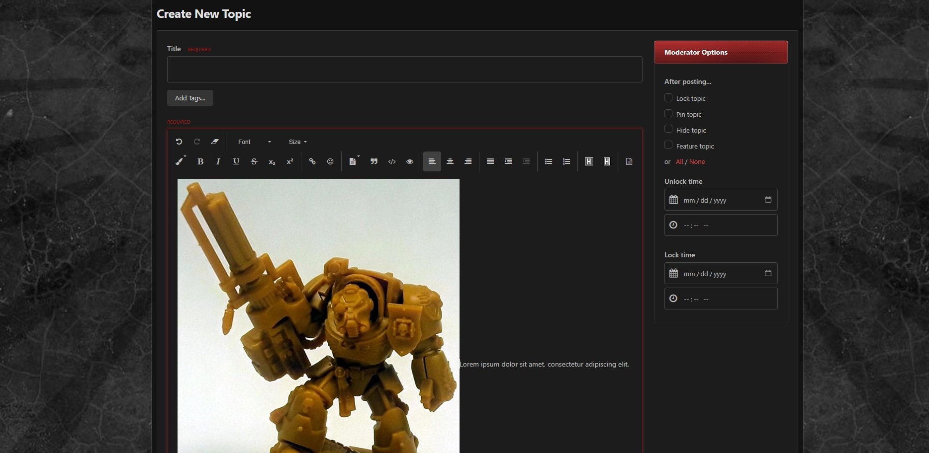Insert a link with the chain icon
This screenshot has width=929, height=453.
[312, 161]
